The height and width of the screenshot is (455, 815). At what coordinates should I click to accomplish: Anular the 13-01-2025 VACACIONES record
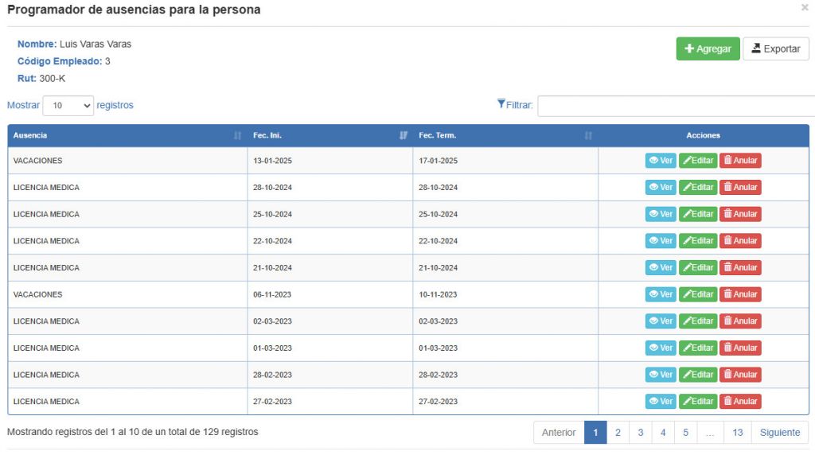point(740,161)
